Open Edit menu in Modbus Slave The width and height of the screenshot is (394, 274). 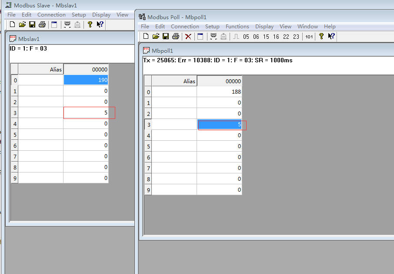tap(27, 15)
